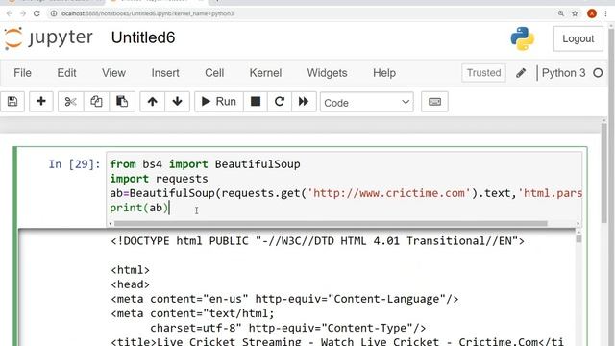The height and width of the screenshot is (346, 615).
Task: Click the 'from bs4 import BeautifulSoup' code line
Action: pos(205,164)
